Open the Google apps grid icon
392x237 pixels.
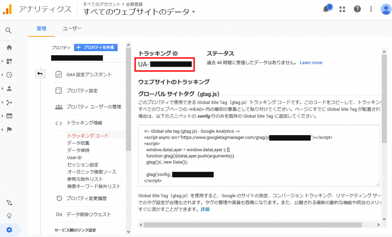click(342, 9)
